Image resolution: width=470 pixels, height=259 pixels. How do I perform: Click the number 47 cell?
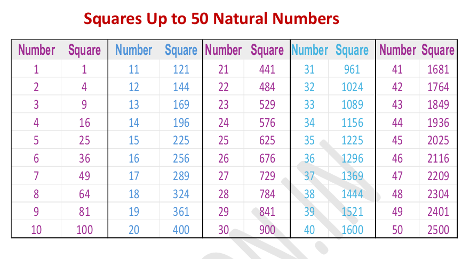coord(397,176)
